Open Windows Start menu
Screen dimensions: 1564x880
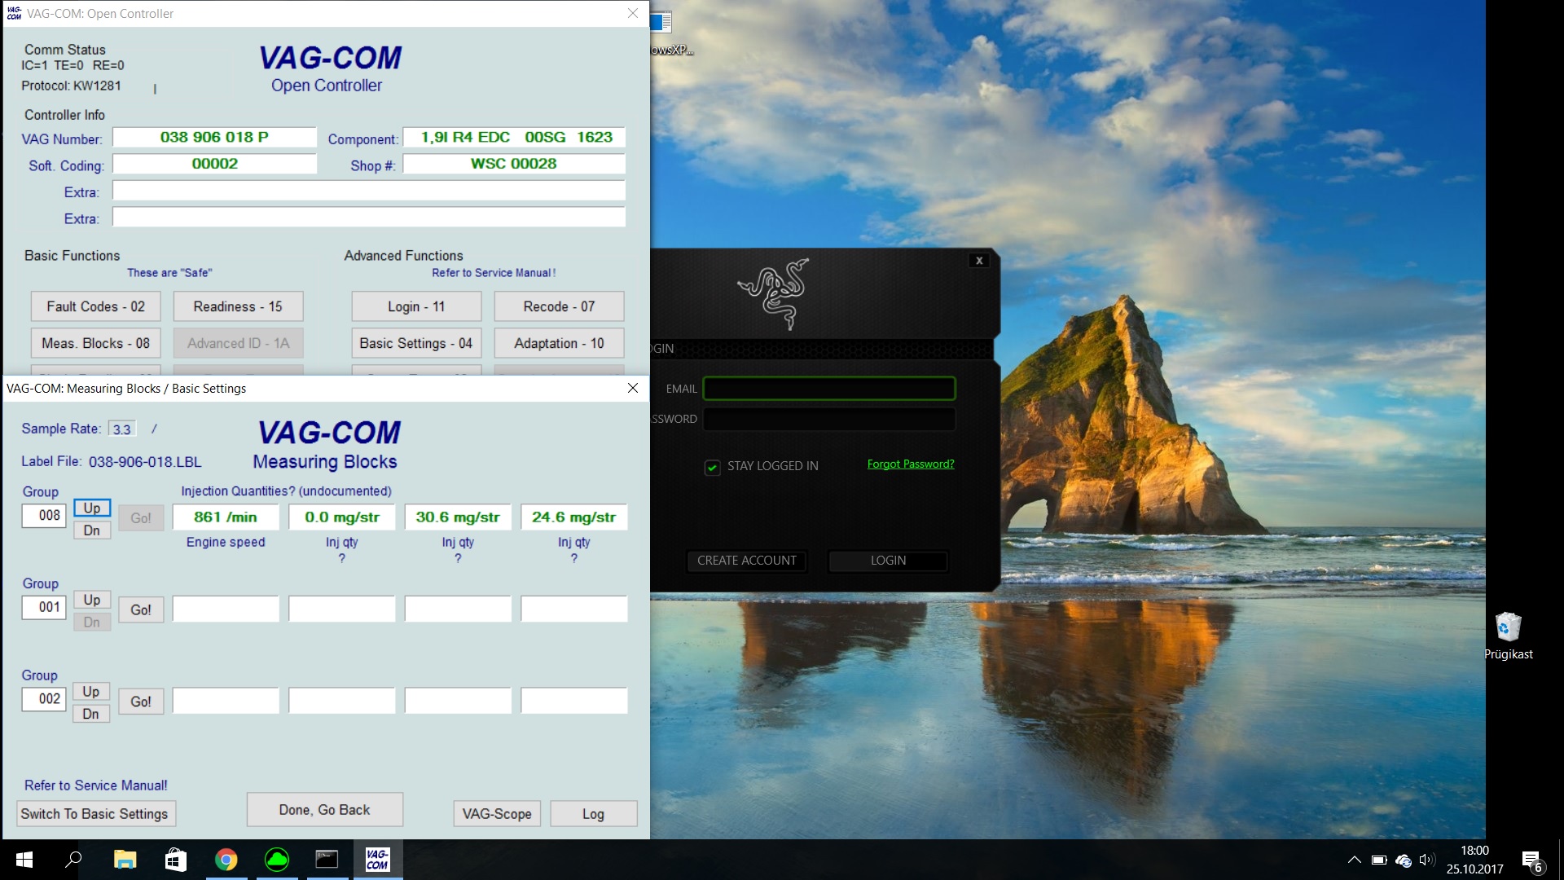(24, 860)
